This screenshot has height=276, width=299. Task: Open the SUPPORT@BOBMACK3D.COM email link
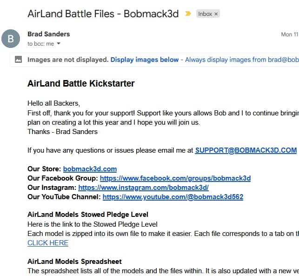point(246,150)
